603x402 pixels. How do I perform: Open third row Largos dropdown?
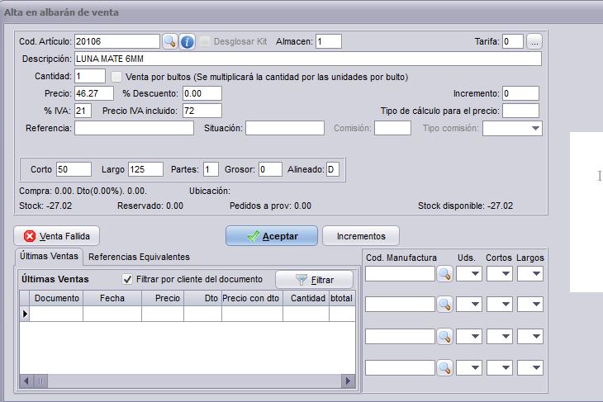coord(530,337)
